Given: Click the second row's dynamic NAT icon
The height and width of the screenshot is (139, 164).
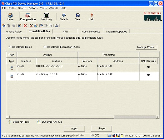Looking at the screenshot, I should click(x=11, y=76).
